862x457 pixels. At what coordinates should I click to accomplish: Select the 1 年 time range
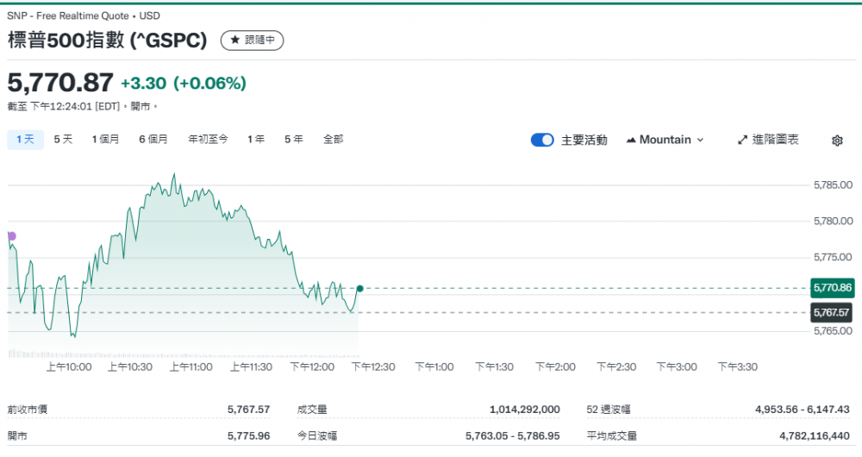256,139
